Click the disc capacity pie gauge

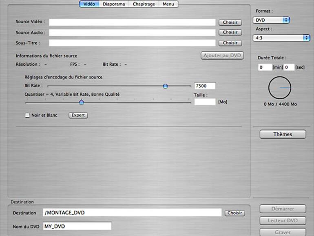(280, 88)
